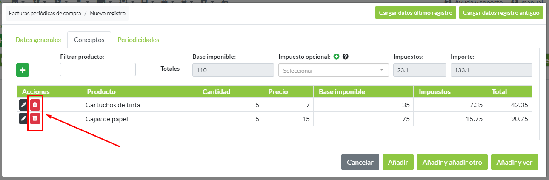This screenshot has width=549, height=180.
Task: Click the green add concept plus button
Action: (x=23, y=70)
